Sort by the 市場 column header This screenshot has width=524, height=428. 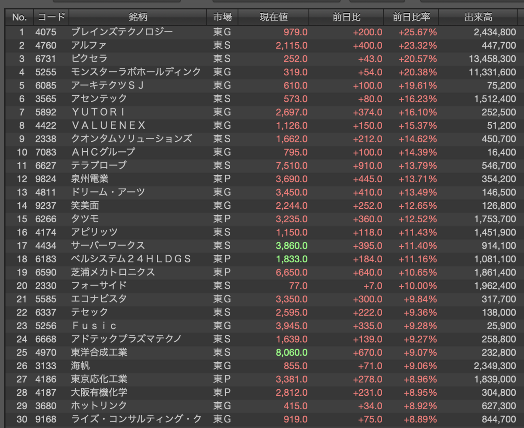222,17
